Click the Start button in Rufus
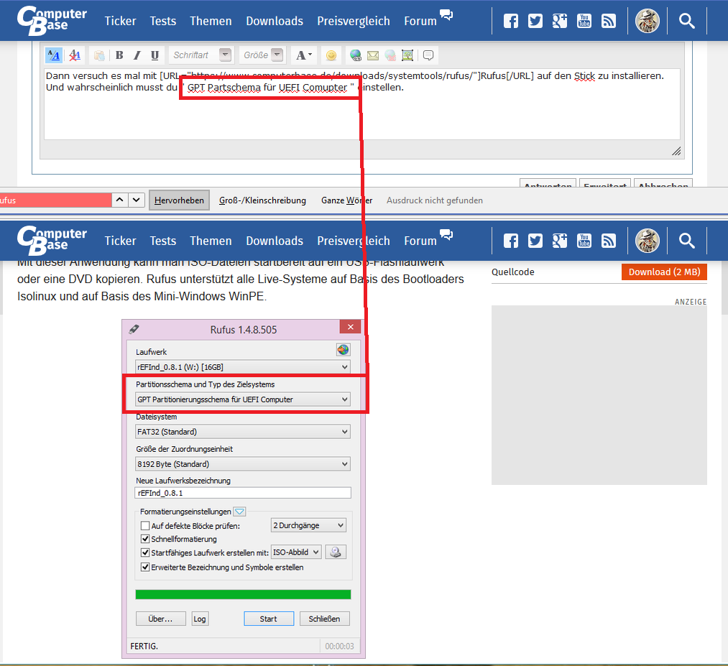Viewport: 728px width, 666px height. point(269,619)
